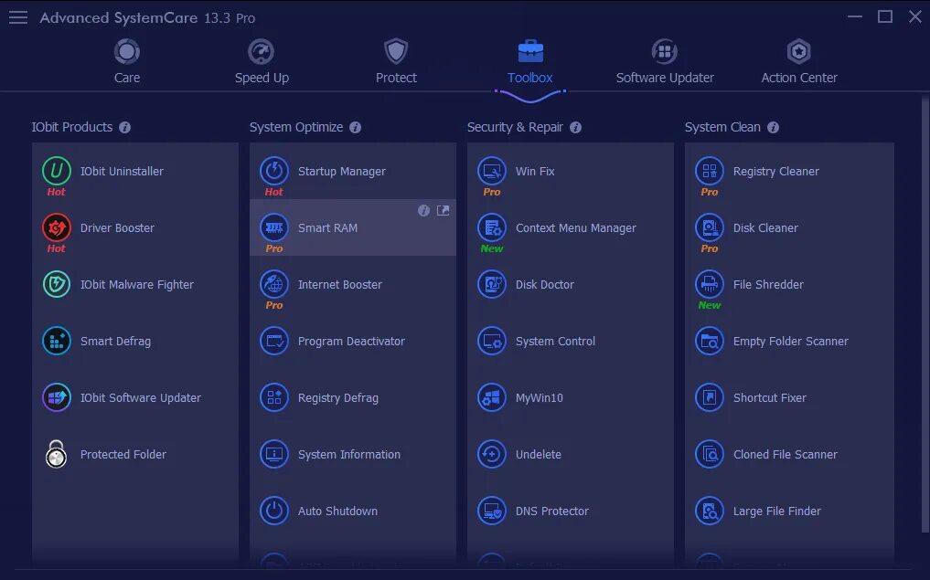The height and width of the screenshot is (580, 930).
Task: Launch the File Shredder
Action: click(x=768, y=284)
